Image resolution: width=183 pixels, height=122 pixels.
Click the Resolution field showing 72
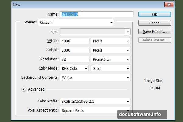(x=74, y=59)
